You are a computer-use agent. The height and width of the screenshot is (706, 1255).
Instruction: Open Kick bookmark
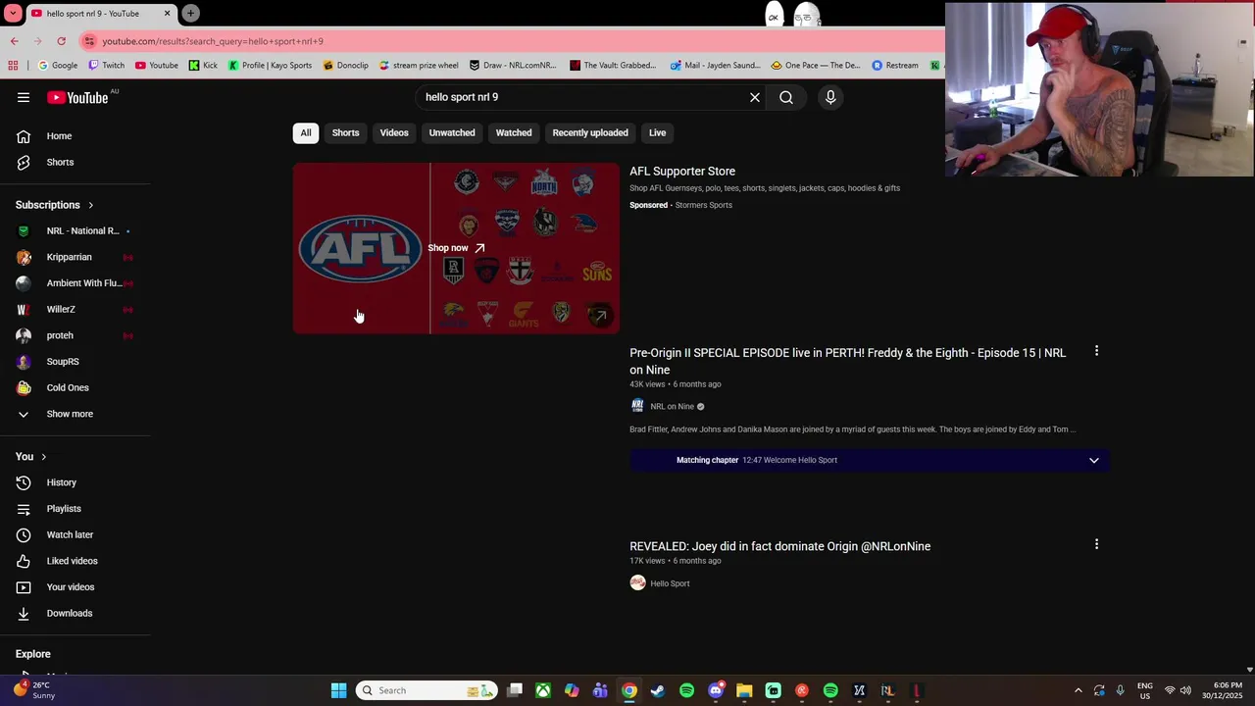[x=203, y=66]
